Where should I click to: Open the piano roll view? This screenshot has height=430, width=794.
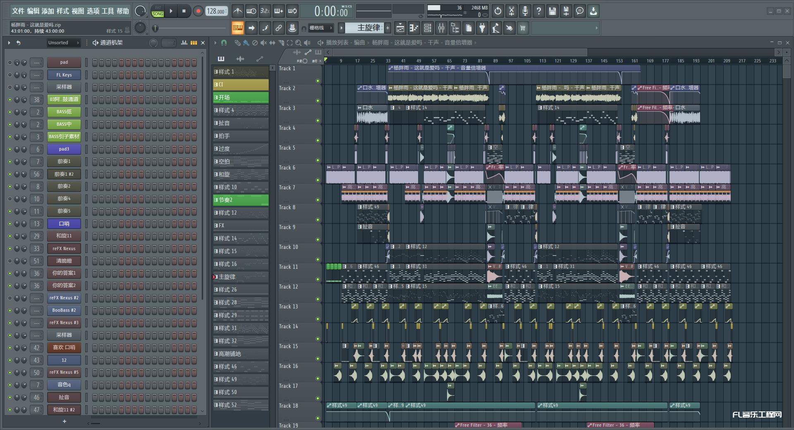(414, 28)
